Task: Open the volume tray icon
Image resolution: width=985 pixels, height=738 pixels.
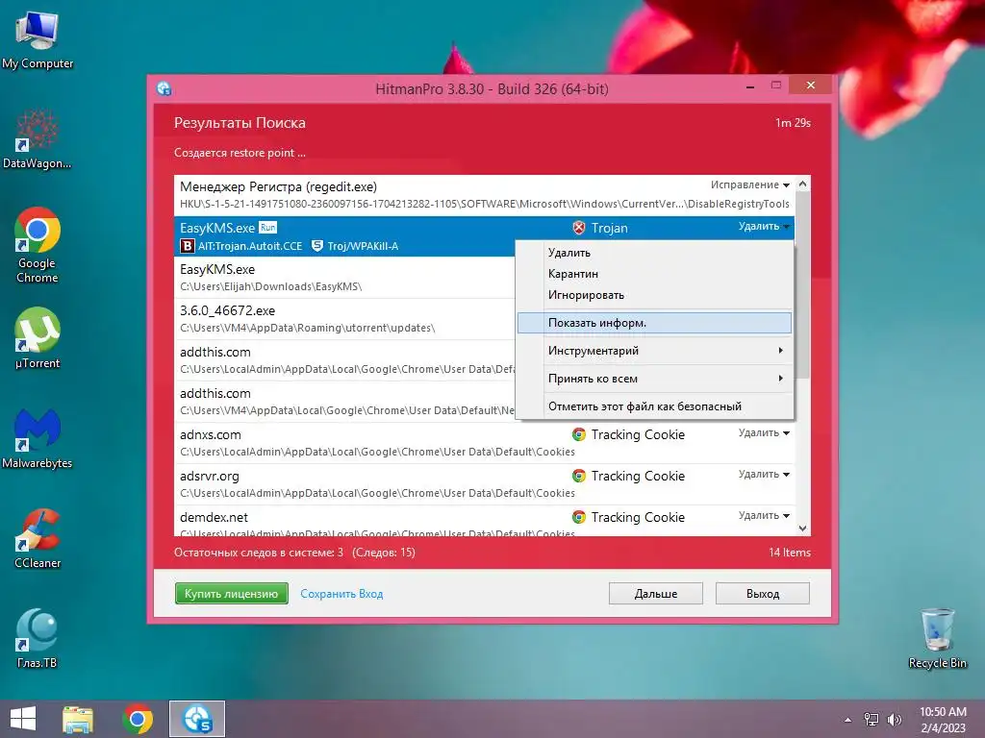Action: point(894,719)
